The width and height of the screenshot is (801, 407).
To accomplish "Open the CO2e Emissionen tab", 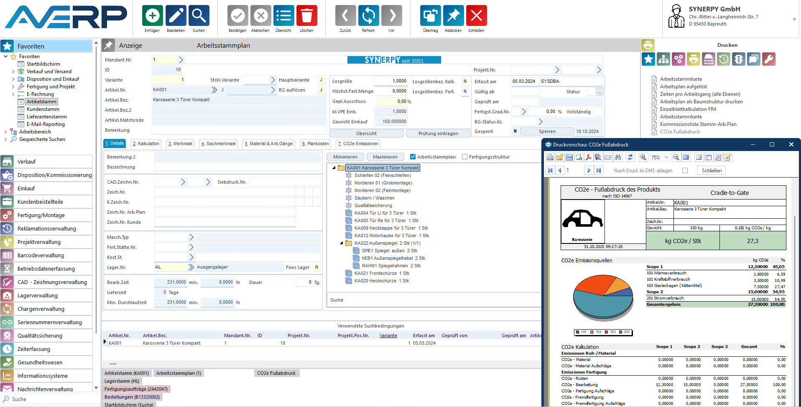I will 358,143.
